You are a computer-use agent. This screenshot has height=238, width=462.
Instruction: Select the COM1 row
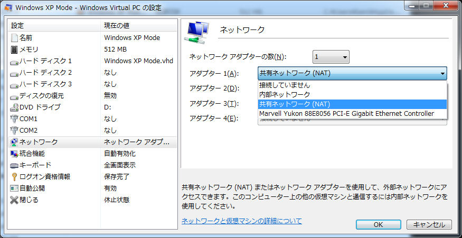click(92, 119)
